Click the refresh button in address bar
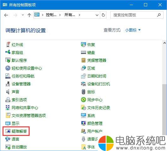 click(x=103, y=15)
